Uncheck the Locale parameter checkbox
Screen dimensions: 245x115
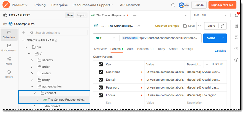click(101, 95)
